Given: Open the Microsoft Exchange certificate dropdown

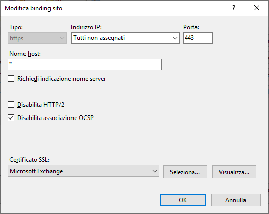Looking at the screenshot, I should pyautogui.click(x=83, y=171).
